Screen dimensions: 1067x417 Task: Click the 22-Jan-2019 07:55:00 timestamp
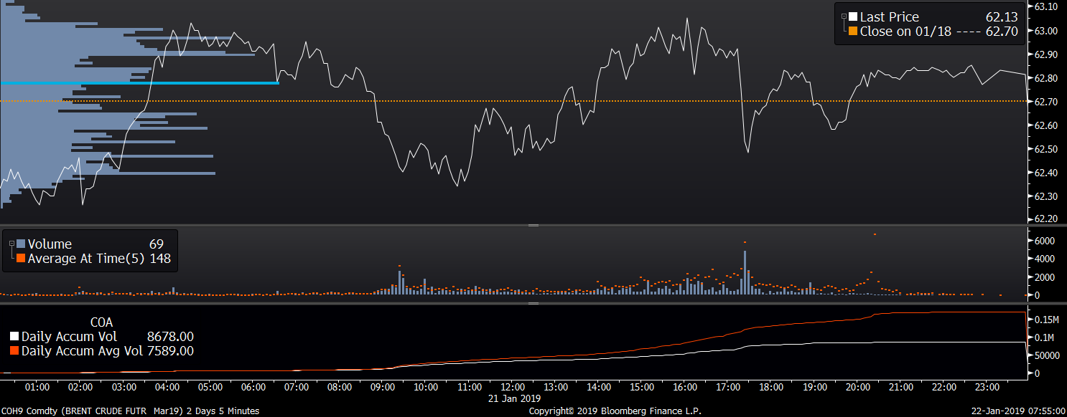tap(1017, 411)
